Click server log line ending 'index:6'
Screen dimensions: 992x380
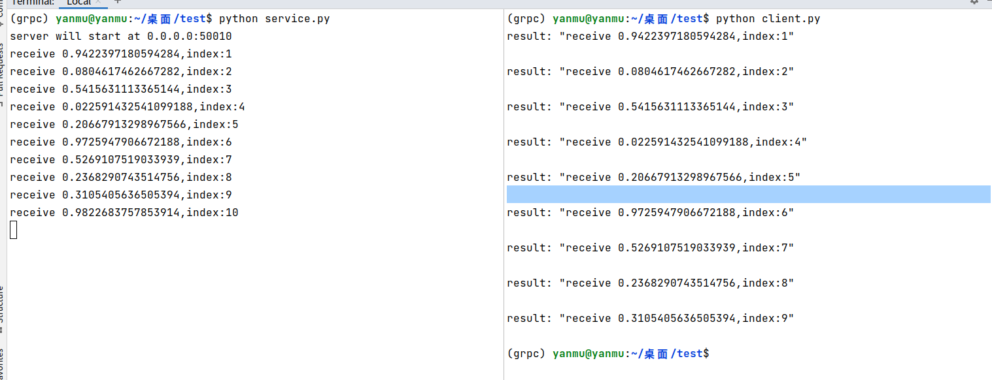[121, 142]
